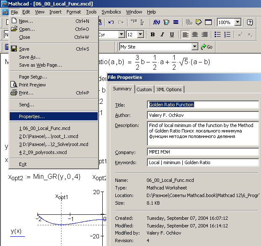Open the Edit menu
This screenshot has width=261, height=246.
click(26, 12)
